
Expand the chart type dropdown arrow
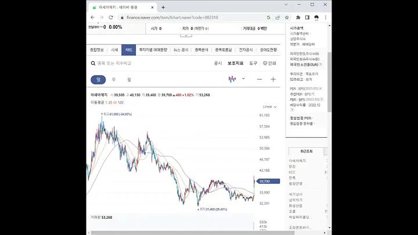pos(243,79)
